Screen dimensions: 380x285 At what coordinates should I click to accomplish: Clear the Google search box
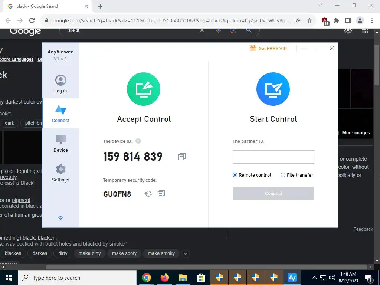(x=202, y=30)
